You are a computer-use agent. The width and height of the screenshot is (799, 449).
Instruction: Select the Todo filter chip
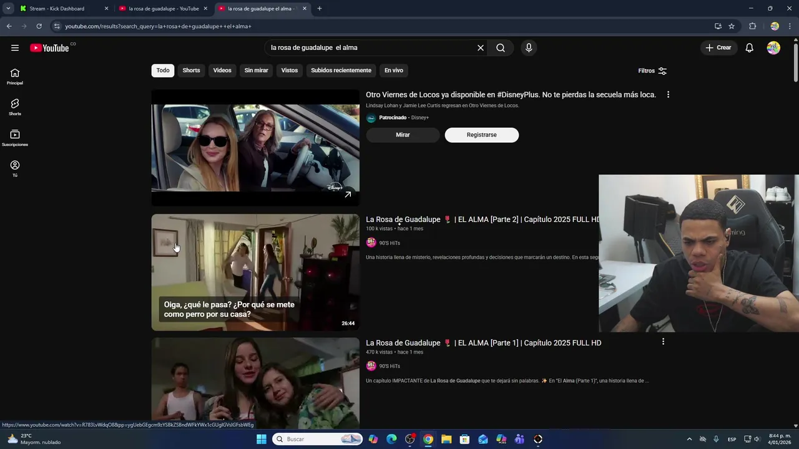click(x=163, y=70)
